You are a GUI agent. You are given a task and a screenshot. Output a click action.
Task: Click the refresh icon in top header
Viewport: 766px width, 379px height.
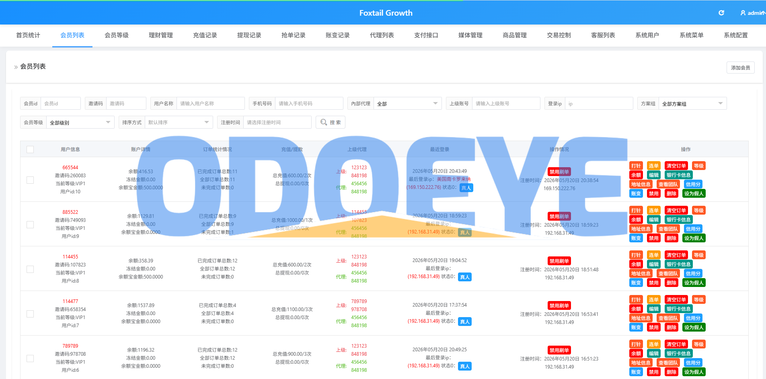click(721, 13)
